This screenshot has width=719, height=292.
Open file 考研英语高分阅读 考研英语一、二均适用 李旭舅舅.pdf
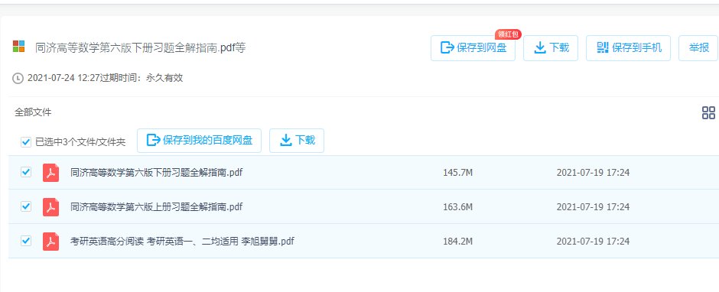(182, 241)
